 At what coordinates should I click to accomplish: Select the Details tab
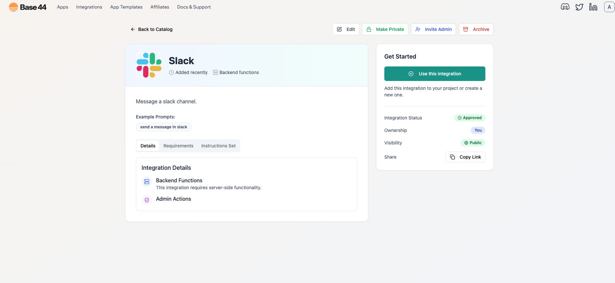point(148,146)
